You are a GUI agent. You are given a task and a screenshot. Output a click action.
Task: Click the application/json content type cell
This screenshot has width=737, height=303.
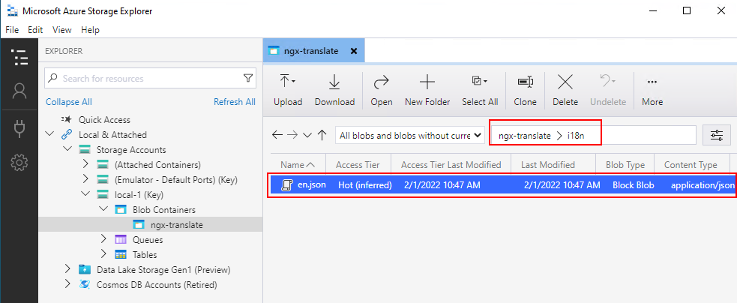tap(703, 185)
